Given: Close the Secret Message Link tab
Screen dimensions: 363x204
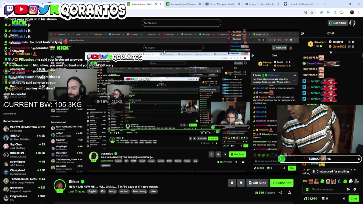Looking at the screenshot, I should click(239, 4).
